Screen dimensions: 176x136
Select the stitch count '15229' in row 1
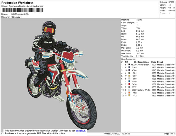tap(134, 65)
